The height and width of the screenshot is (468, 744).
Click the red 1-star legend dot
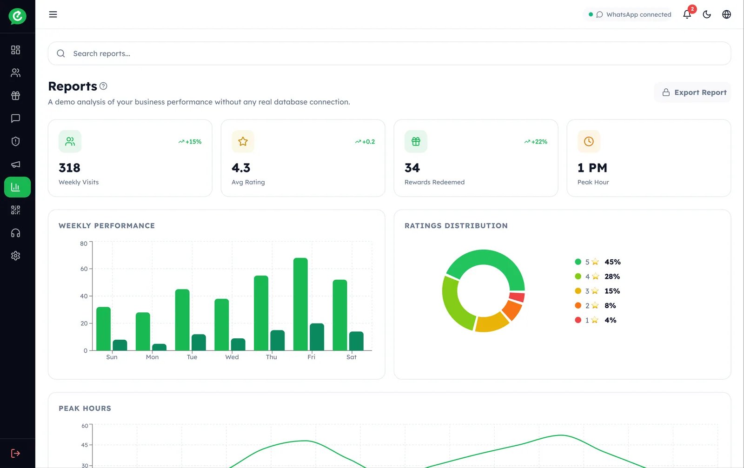click(578, 320)
